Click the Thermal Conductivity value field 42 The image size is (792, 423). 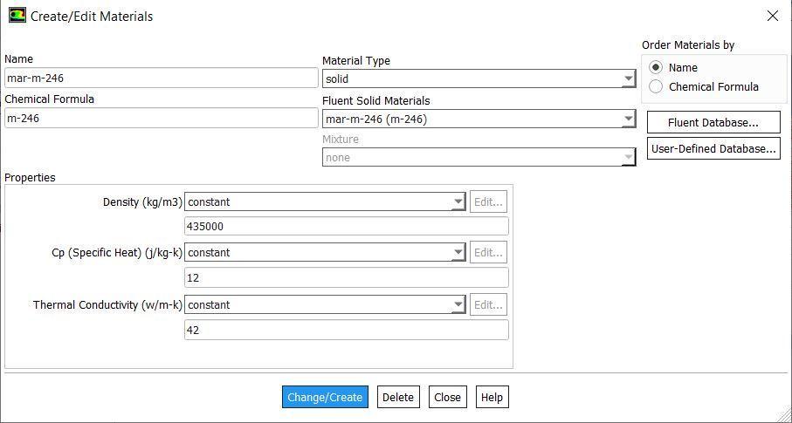347,331
